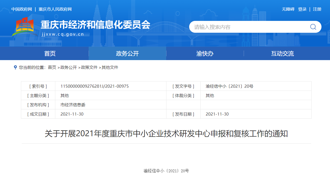This screenshot has height=179, width=330.
Task: Click the 登录 login link
Action: click(302, 9)
